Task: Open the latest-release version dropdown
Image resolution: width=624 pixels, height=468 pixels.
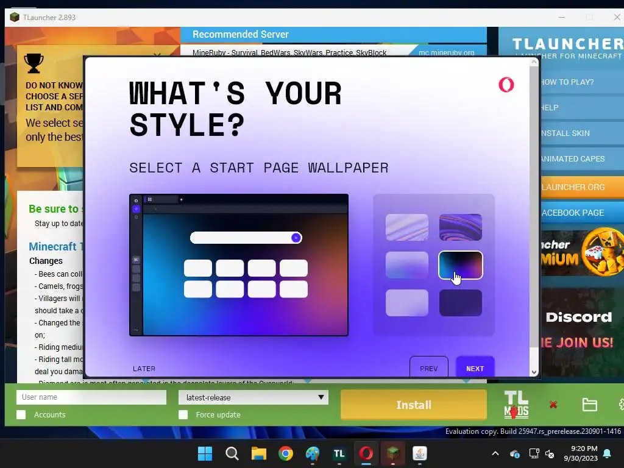Action: coord(253,397)
